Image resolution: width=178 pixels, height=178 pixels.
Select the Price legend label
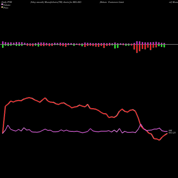(x=6, y=8)
